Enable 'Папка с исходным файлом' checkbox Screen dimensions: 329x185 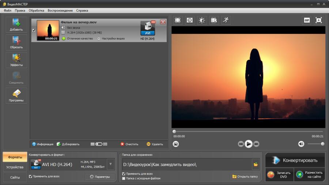(124, 178)
